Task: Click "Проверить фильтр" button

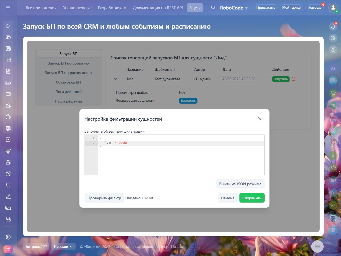Action: (x=104, y=198)
